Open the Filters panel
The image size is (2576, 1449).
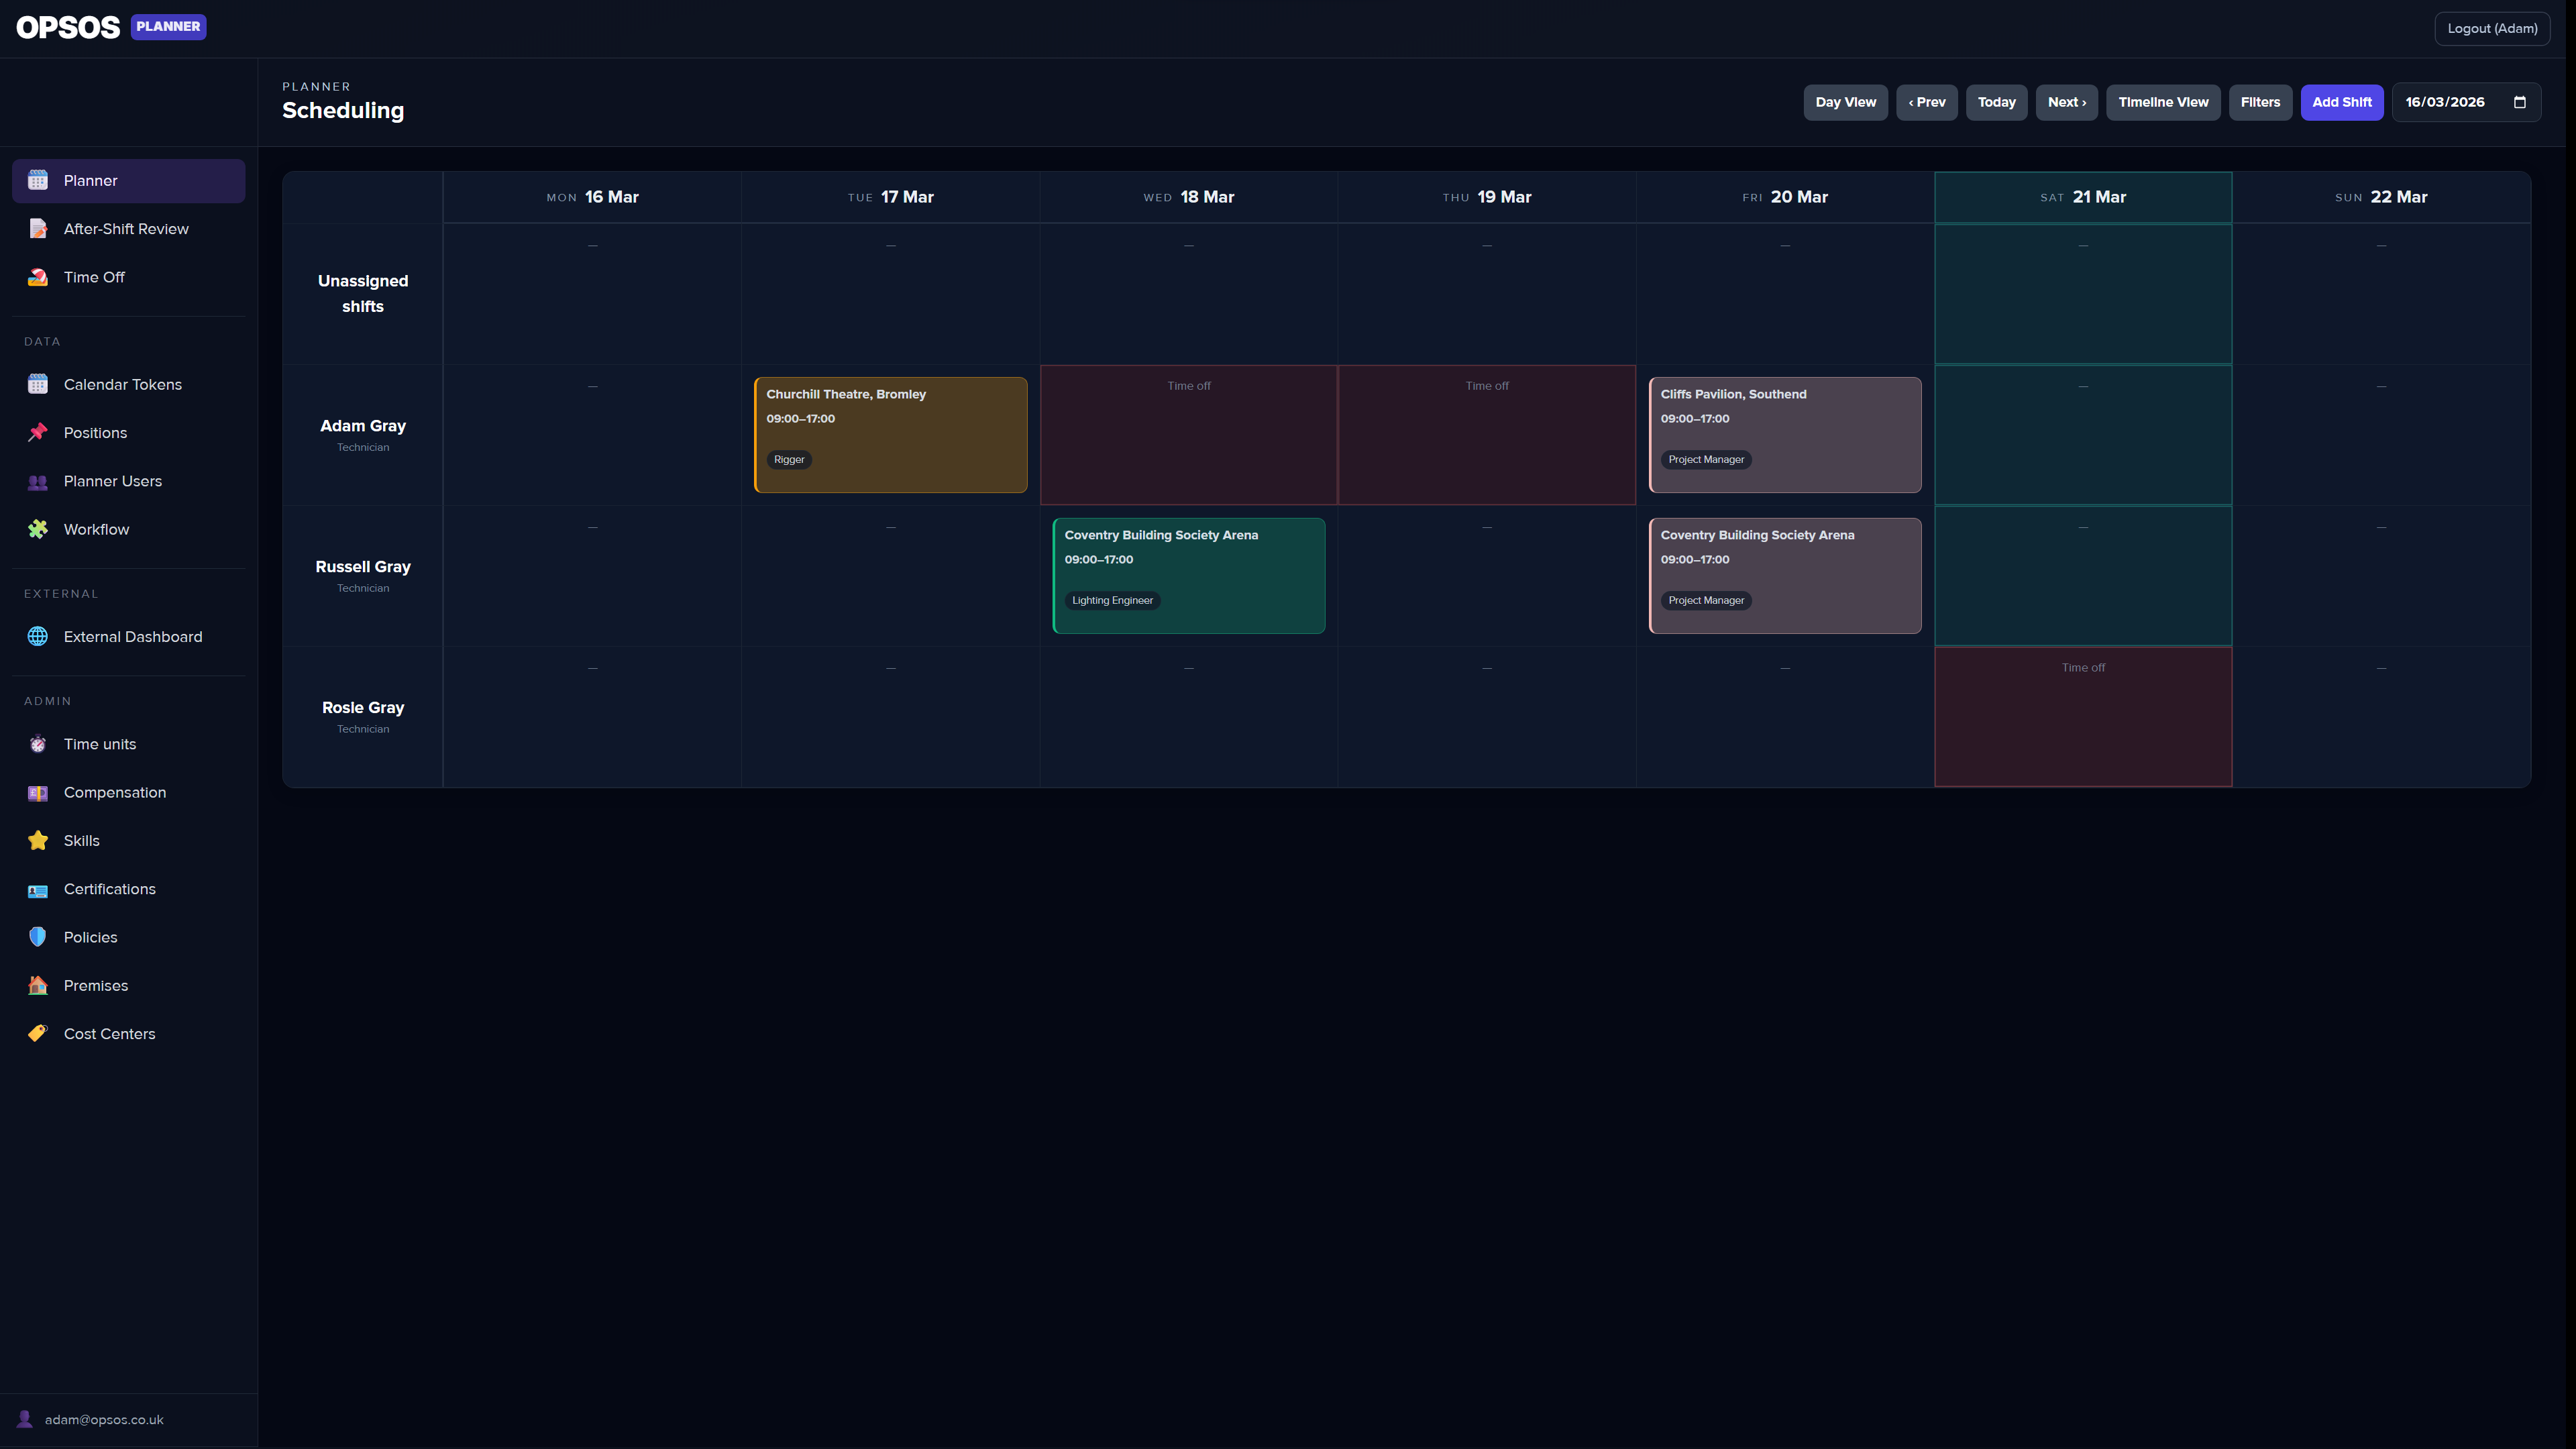click(x=2260, y=102)
